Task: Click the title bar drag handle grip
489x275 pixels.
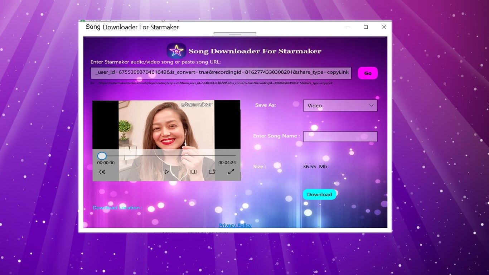Action: pyautogui.click(x=235, y=34)
